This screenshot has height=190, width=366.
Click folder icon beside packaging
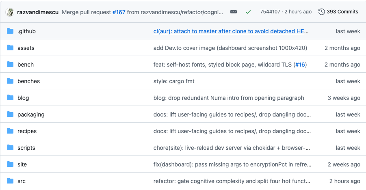(x=10, y=114)
